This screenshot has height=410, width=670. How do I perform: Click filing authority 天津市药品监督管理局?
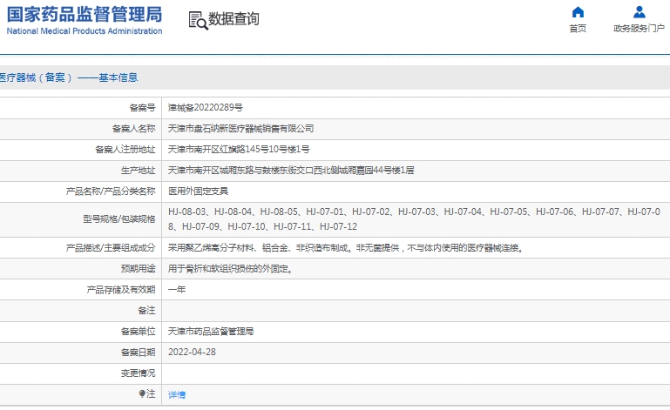(x=211, y=332)
